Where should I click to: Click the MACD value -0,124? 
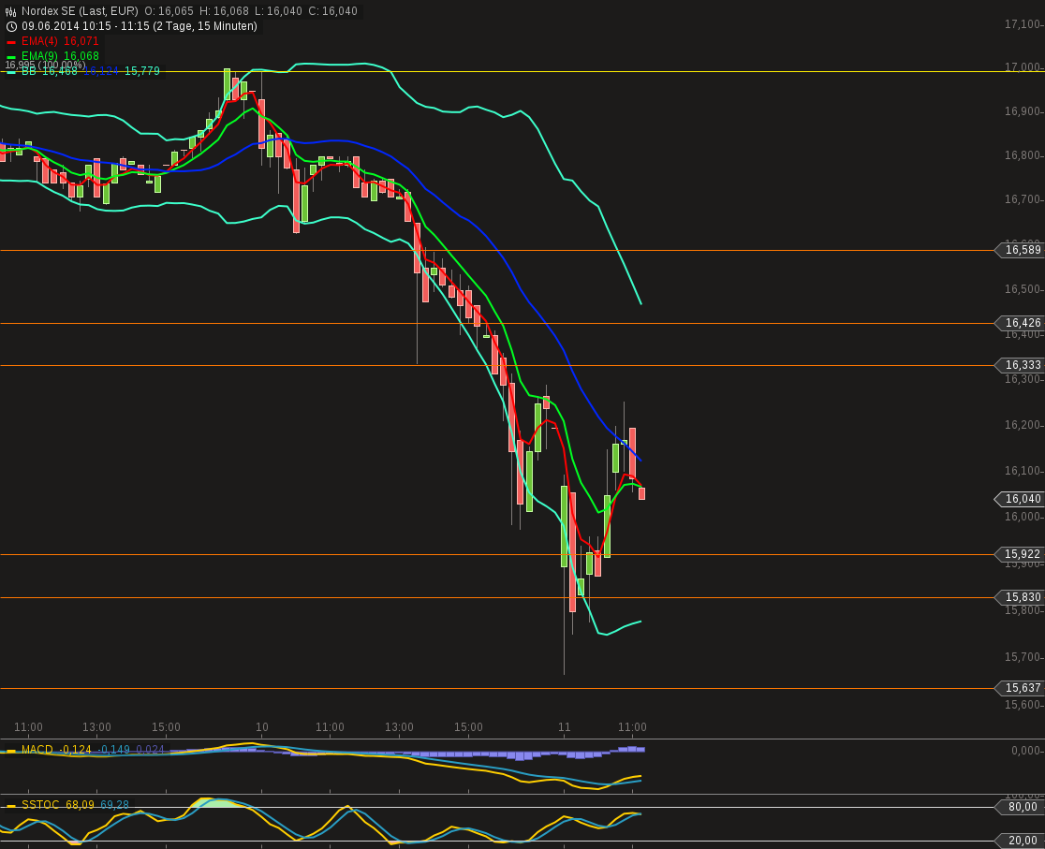click(x=75, y=750)
